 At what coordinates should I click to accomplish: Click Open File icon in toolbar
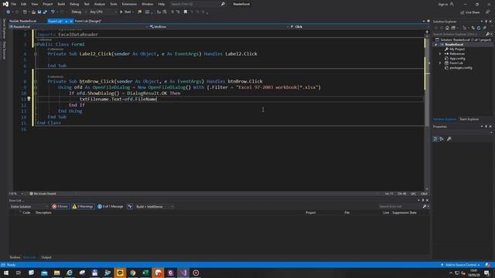pos(33,12)
